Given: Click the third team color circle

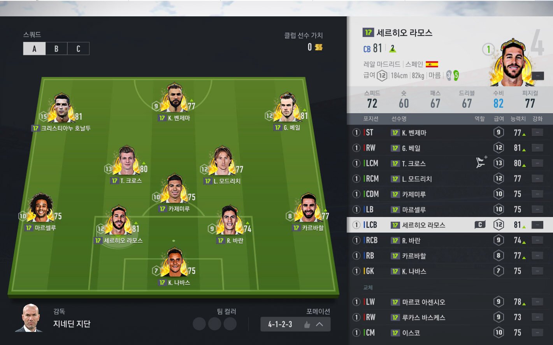Looking at the screenshot, I should [230, 324].
